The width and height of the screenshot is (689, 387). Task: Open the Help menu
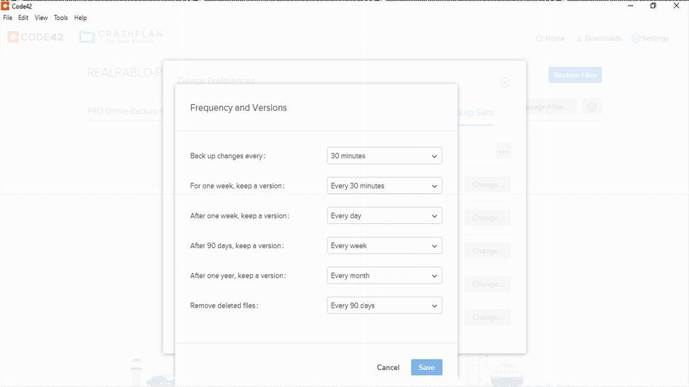80,18
